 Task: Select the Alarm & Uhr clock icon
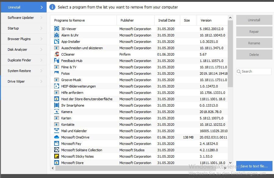point(56,35)
